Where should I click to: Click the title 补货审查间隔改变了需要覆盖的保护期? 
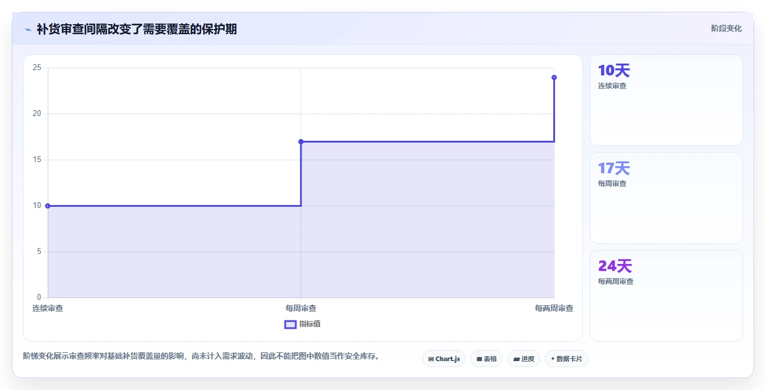pyautogui.click(x=137, y=29)
